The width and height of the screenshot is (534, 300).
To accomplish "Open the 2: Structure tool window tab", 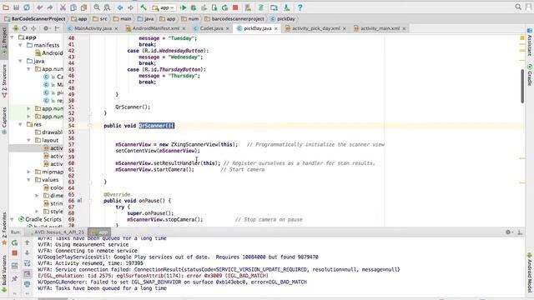I will (x=4, y=81).
